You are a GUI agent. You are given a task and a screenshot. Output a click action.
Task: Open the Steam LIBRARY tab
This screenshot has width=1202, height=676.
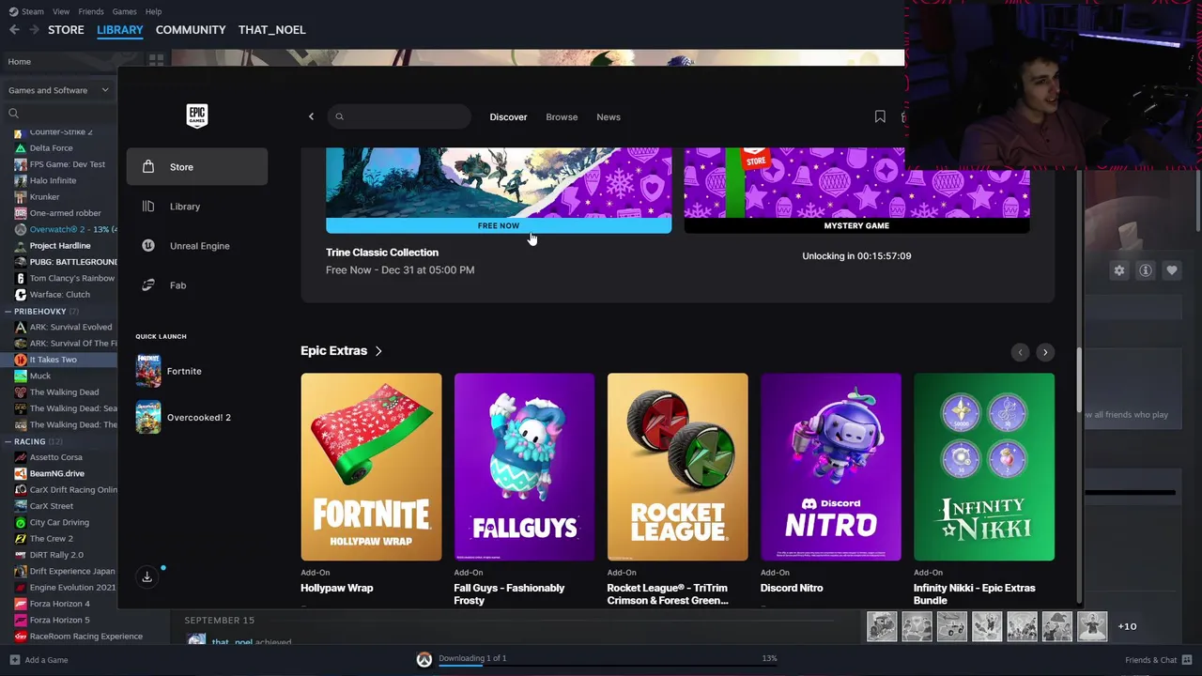click(x=120, y=30)
